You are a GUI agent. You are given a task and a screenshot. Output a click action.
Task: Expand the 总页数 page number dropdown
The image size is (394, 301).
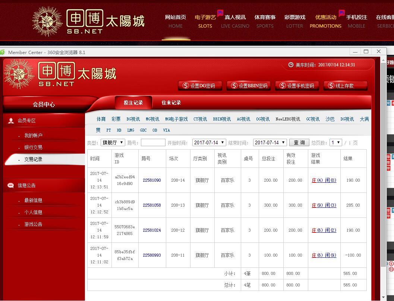[x=335, y=142]
